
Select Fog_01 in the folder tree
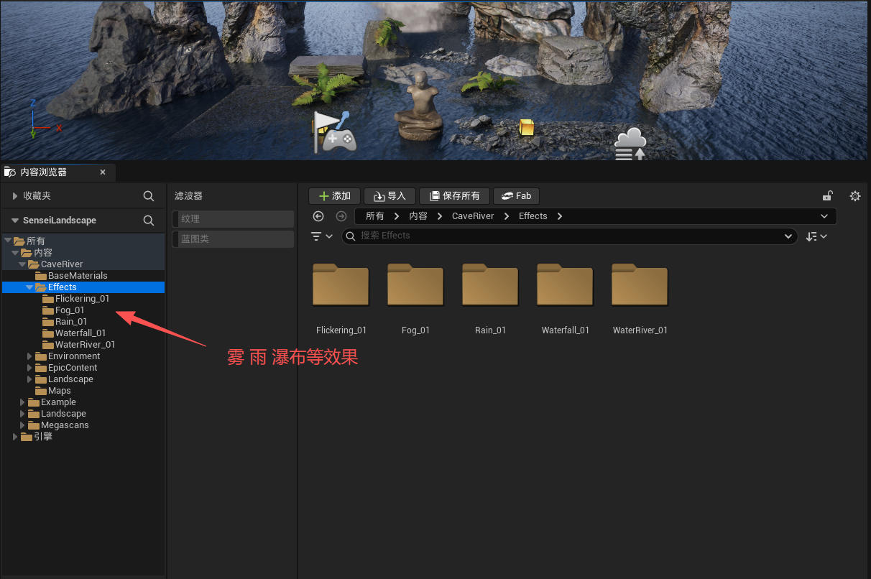tap(70, 310)
